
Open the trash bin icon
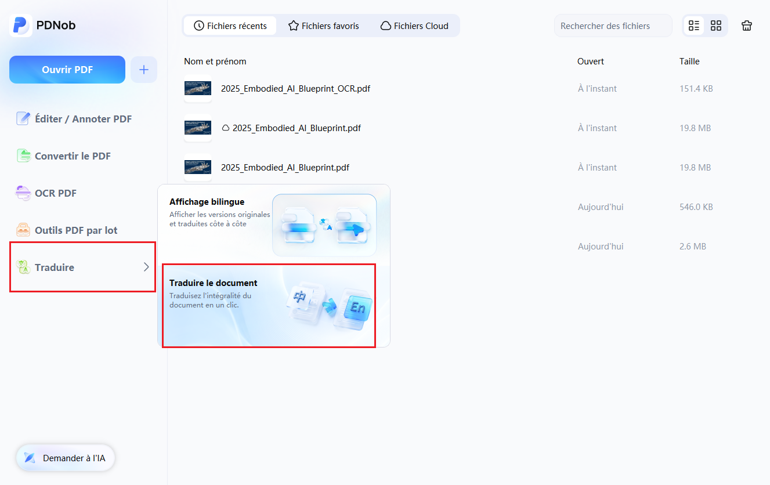coord(747,26)
